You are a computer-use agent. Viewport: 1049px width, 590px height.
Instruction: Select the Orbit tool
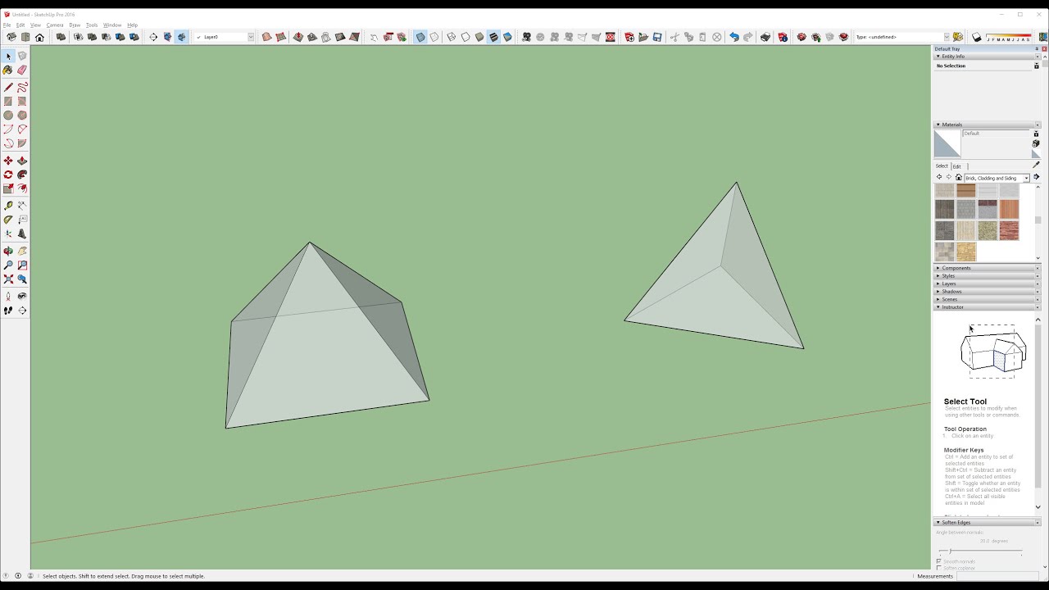coord(8,251)
